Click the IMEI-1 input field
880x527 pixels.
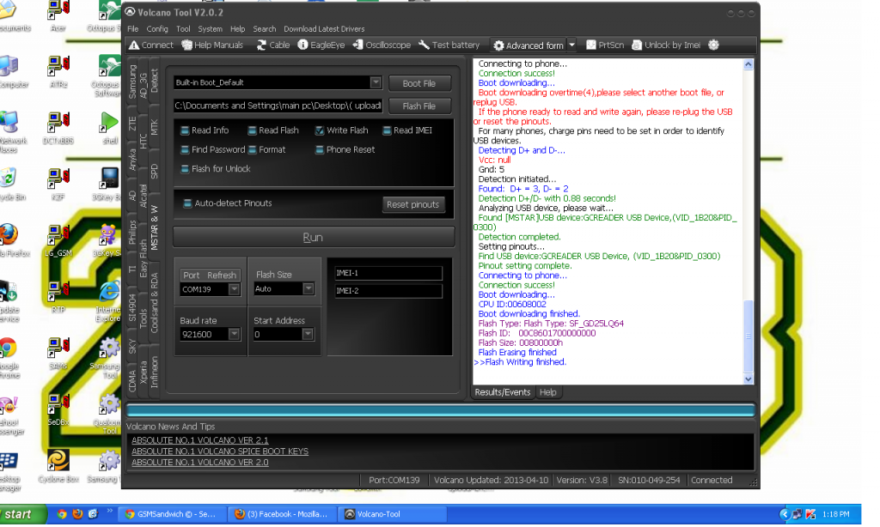click(388, 273)
